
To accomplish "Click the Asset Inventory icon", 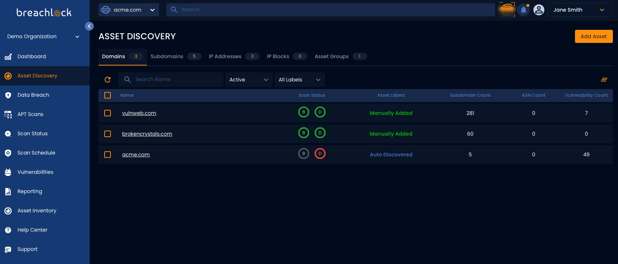I will click(8, 211).
